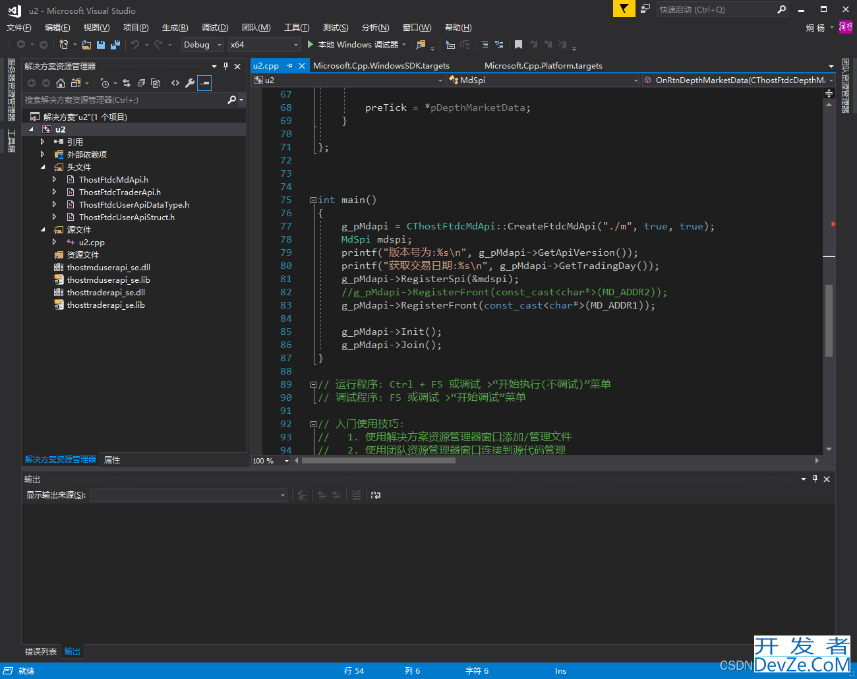This screenshot has height=679, width=857.
Task: Click the uncomment selected lines icon
Action: pos(499,44)
